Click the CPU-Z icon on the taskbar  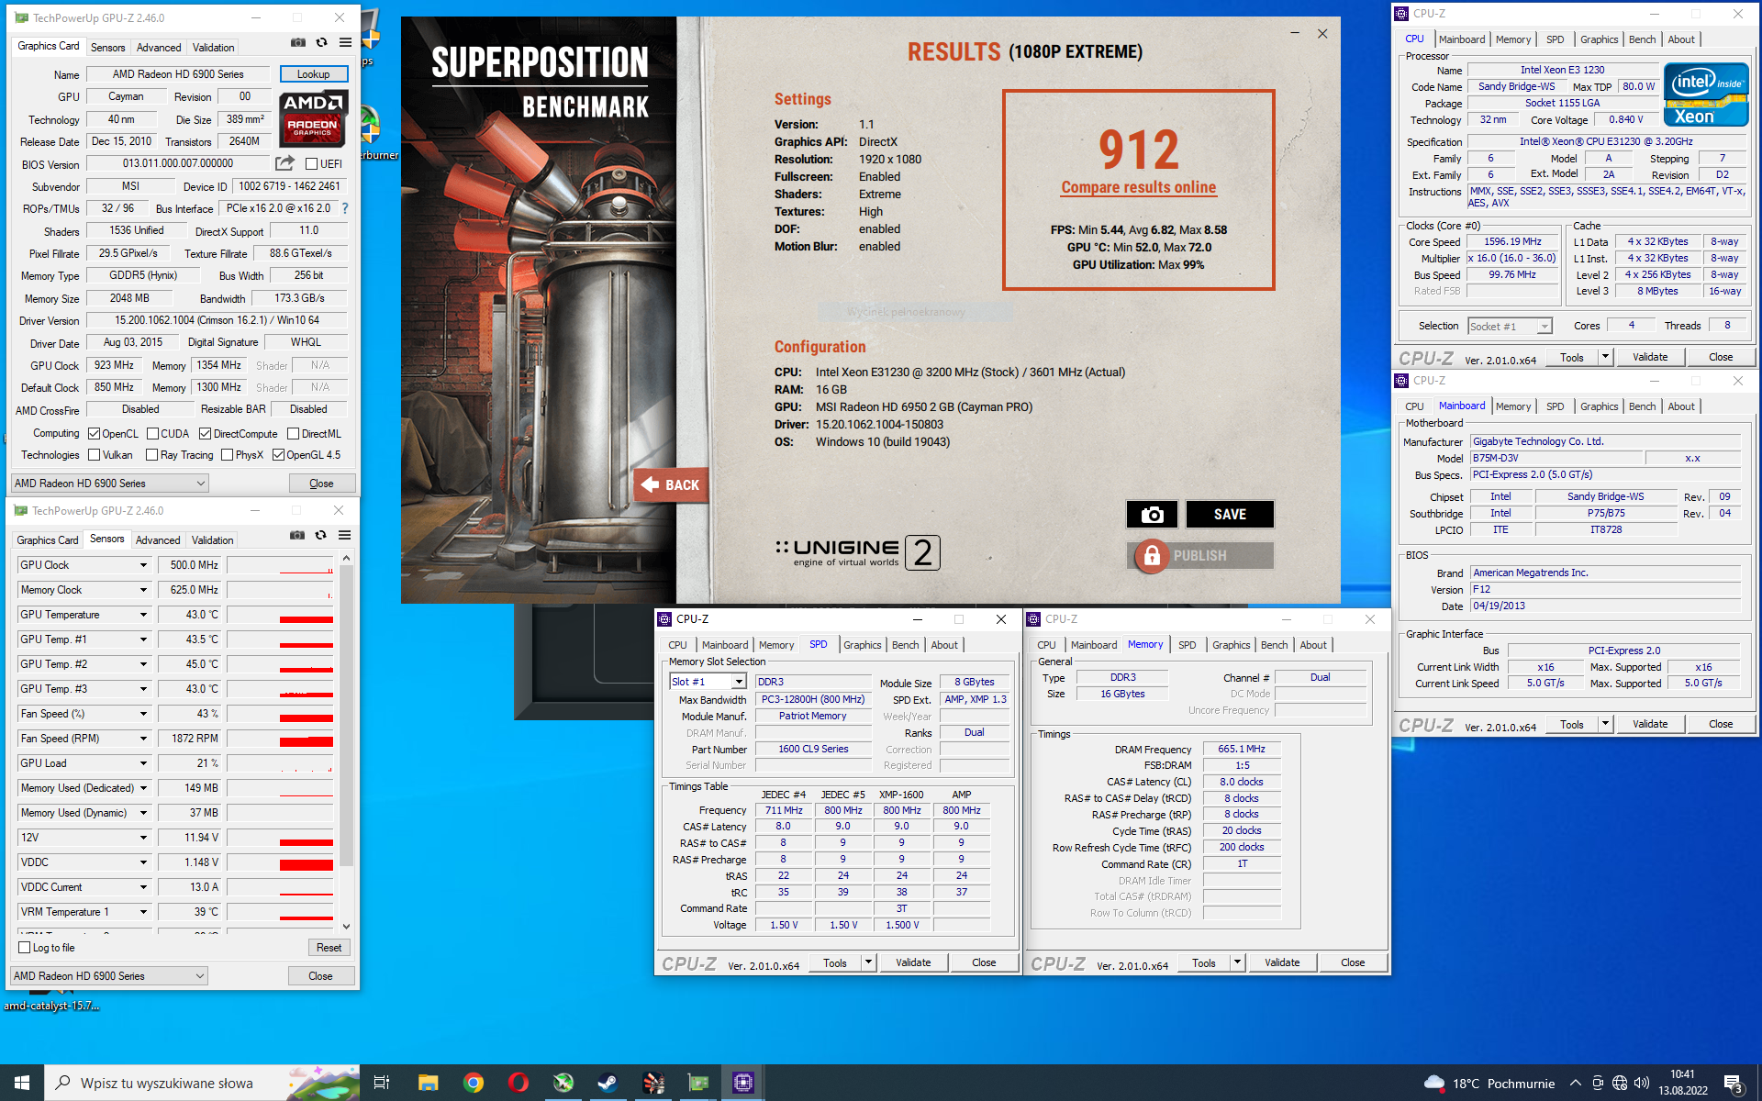click(x=743, y=1083)
